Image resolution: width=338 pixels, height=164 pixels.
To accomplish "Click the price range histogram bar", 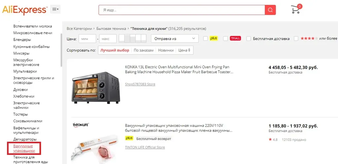I will click(x=133, y=38).
